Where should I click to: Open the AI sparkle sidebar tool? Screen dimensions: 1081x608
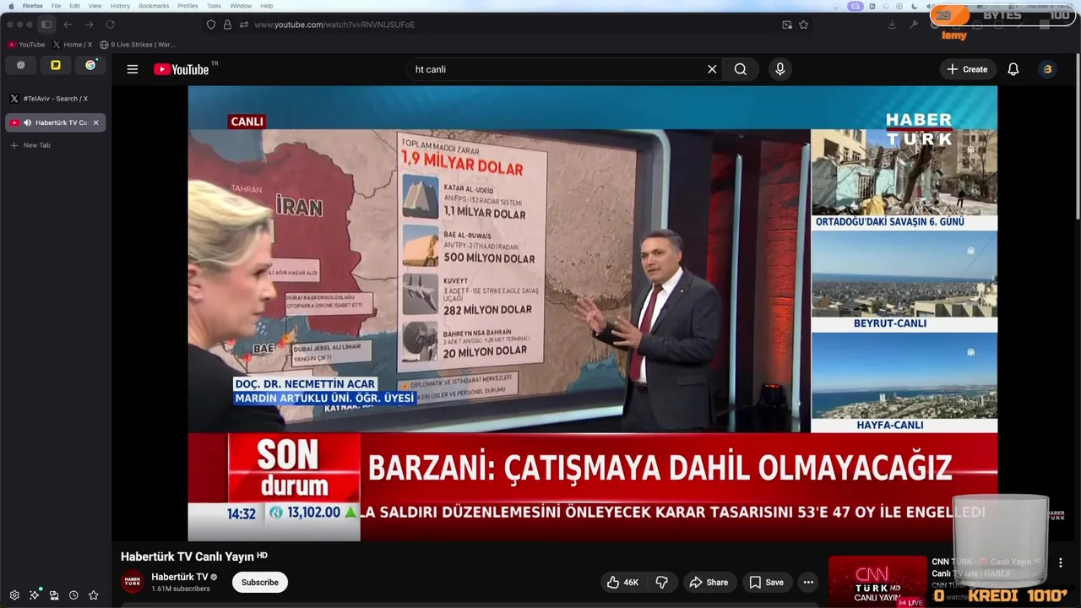coord(35,595)
